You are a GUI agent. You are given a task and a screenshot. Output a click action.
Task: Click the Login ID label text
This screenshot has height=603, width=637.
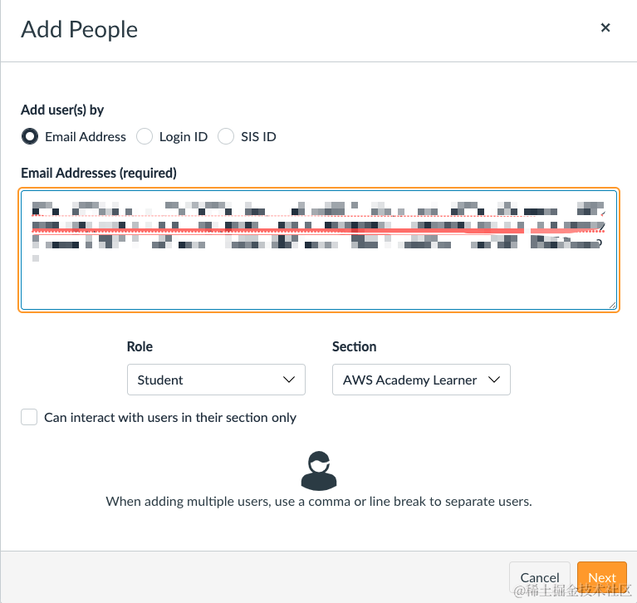[184, 137]
